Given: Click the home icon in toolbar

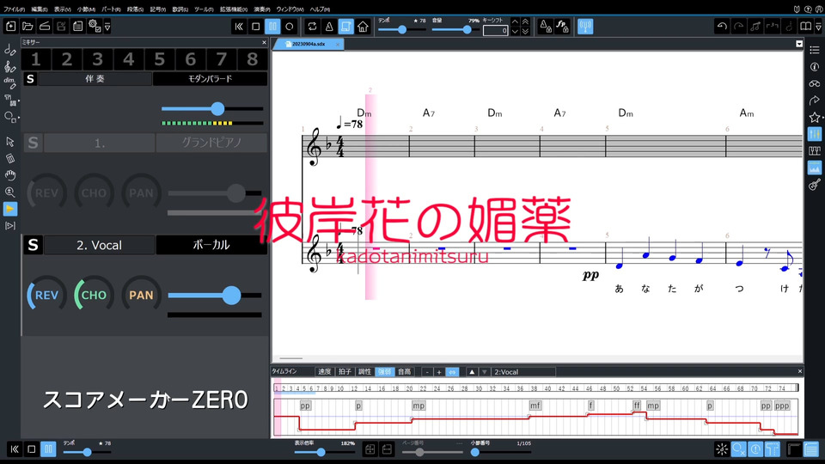Looking at the screenshot, I should [363, 26].
